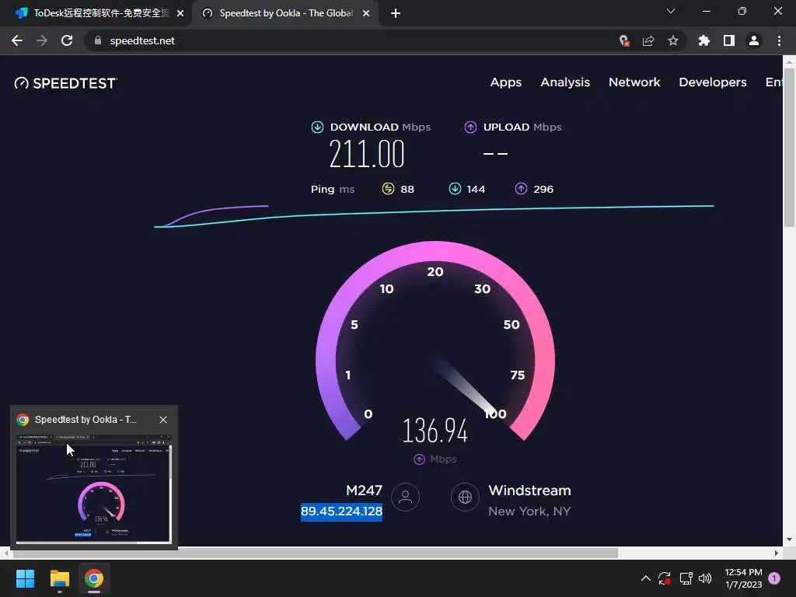
Task: Open the Network menu item
Action: [634, 82]
